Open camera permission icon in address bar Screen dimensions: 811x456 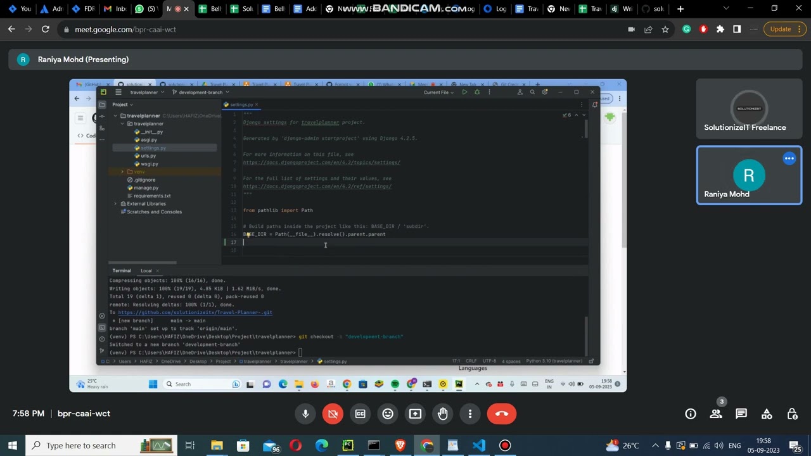click(x=631, y=29)
